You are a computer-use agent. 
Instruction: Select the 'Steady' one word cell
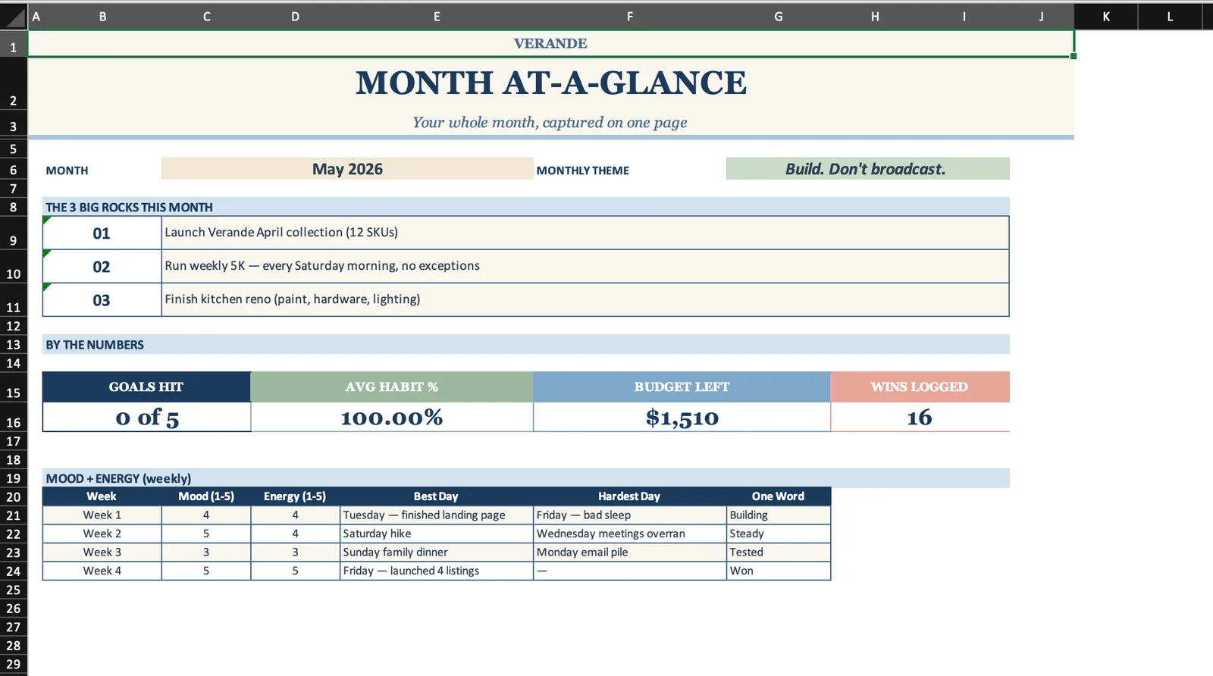tap(778, 534)
